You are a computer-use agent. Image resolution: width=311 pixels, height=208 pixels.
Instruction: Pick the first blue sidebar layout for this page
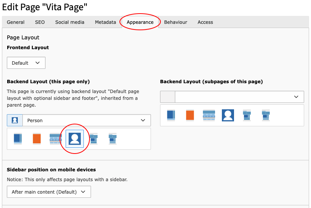17,139
